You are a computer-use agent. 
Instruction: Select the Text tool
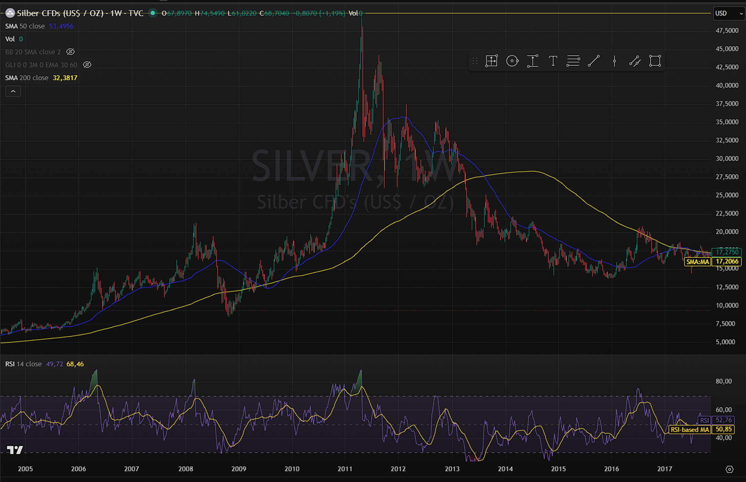click(553, 61)
